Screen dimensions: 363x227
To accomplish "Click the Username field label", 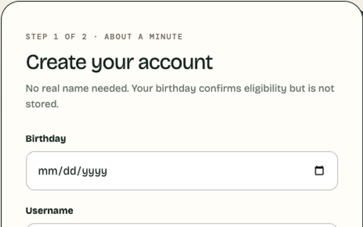I will (49, 211).
